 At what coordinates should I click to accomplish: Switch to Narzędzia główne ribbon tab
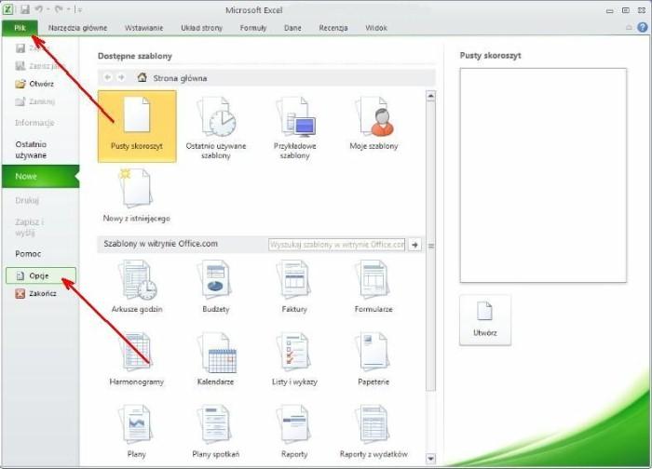tap(77, 28)
